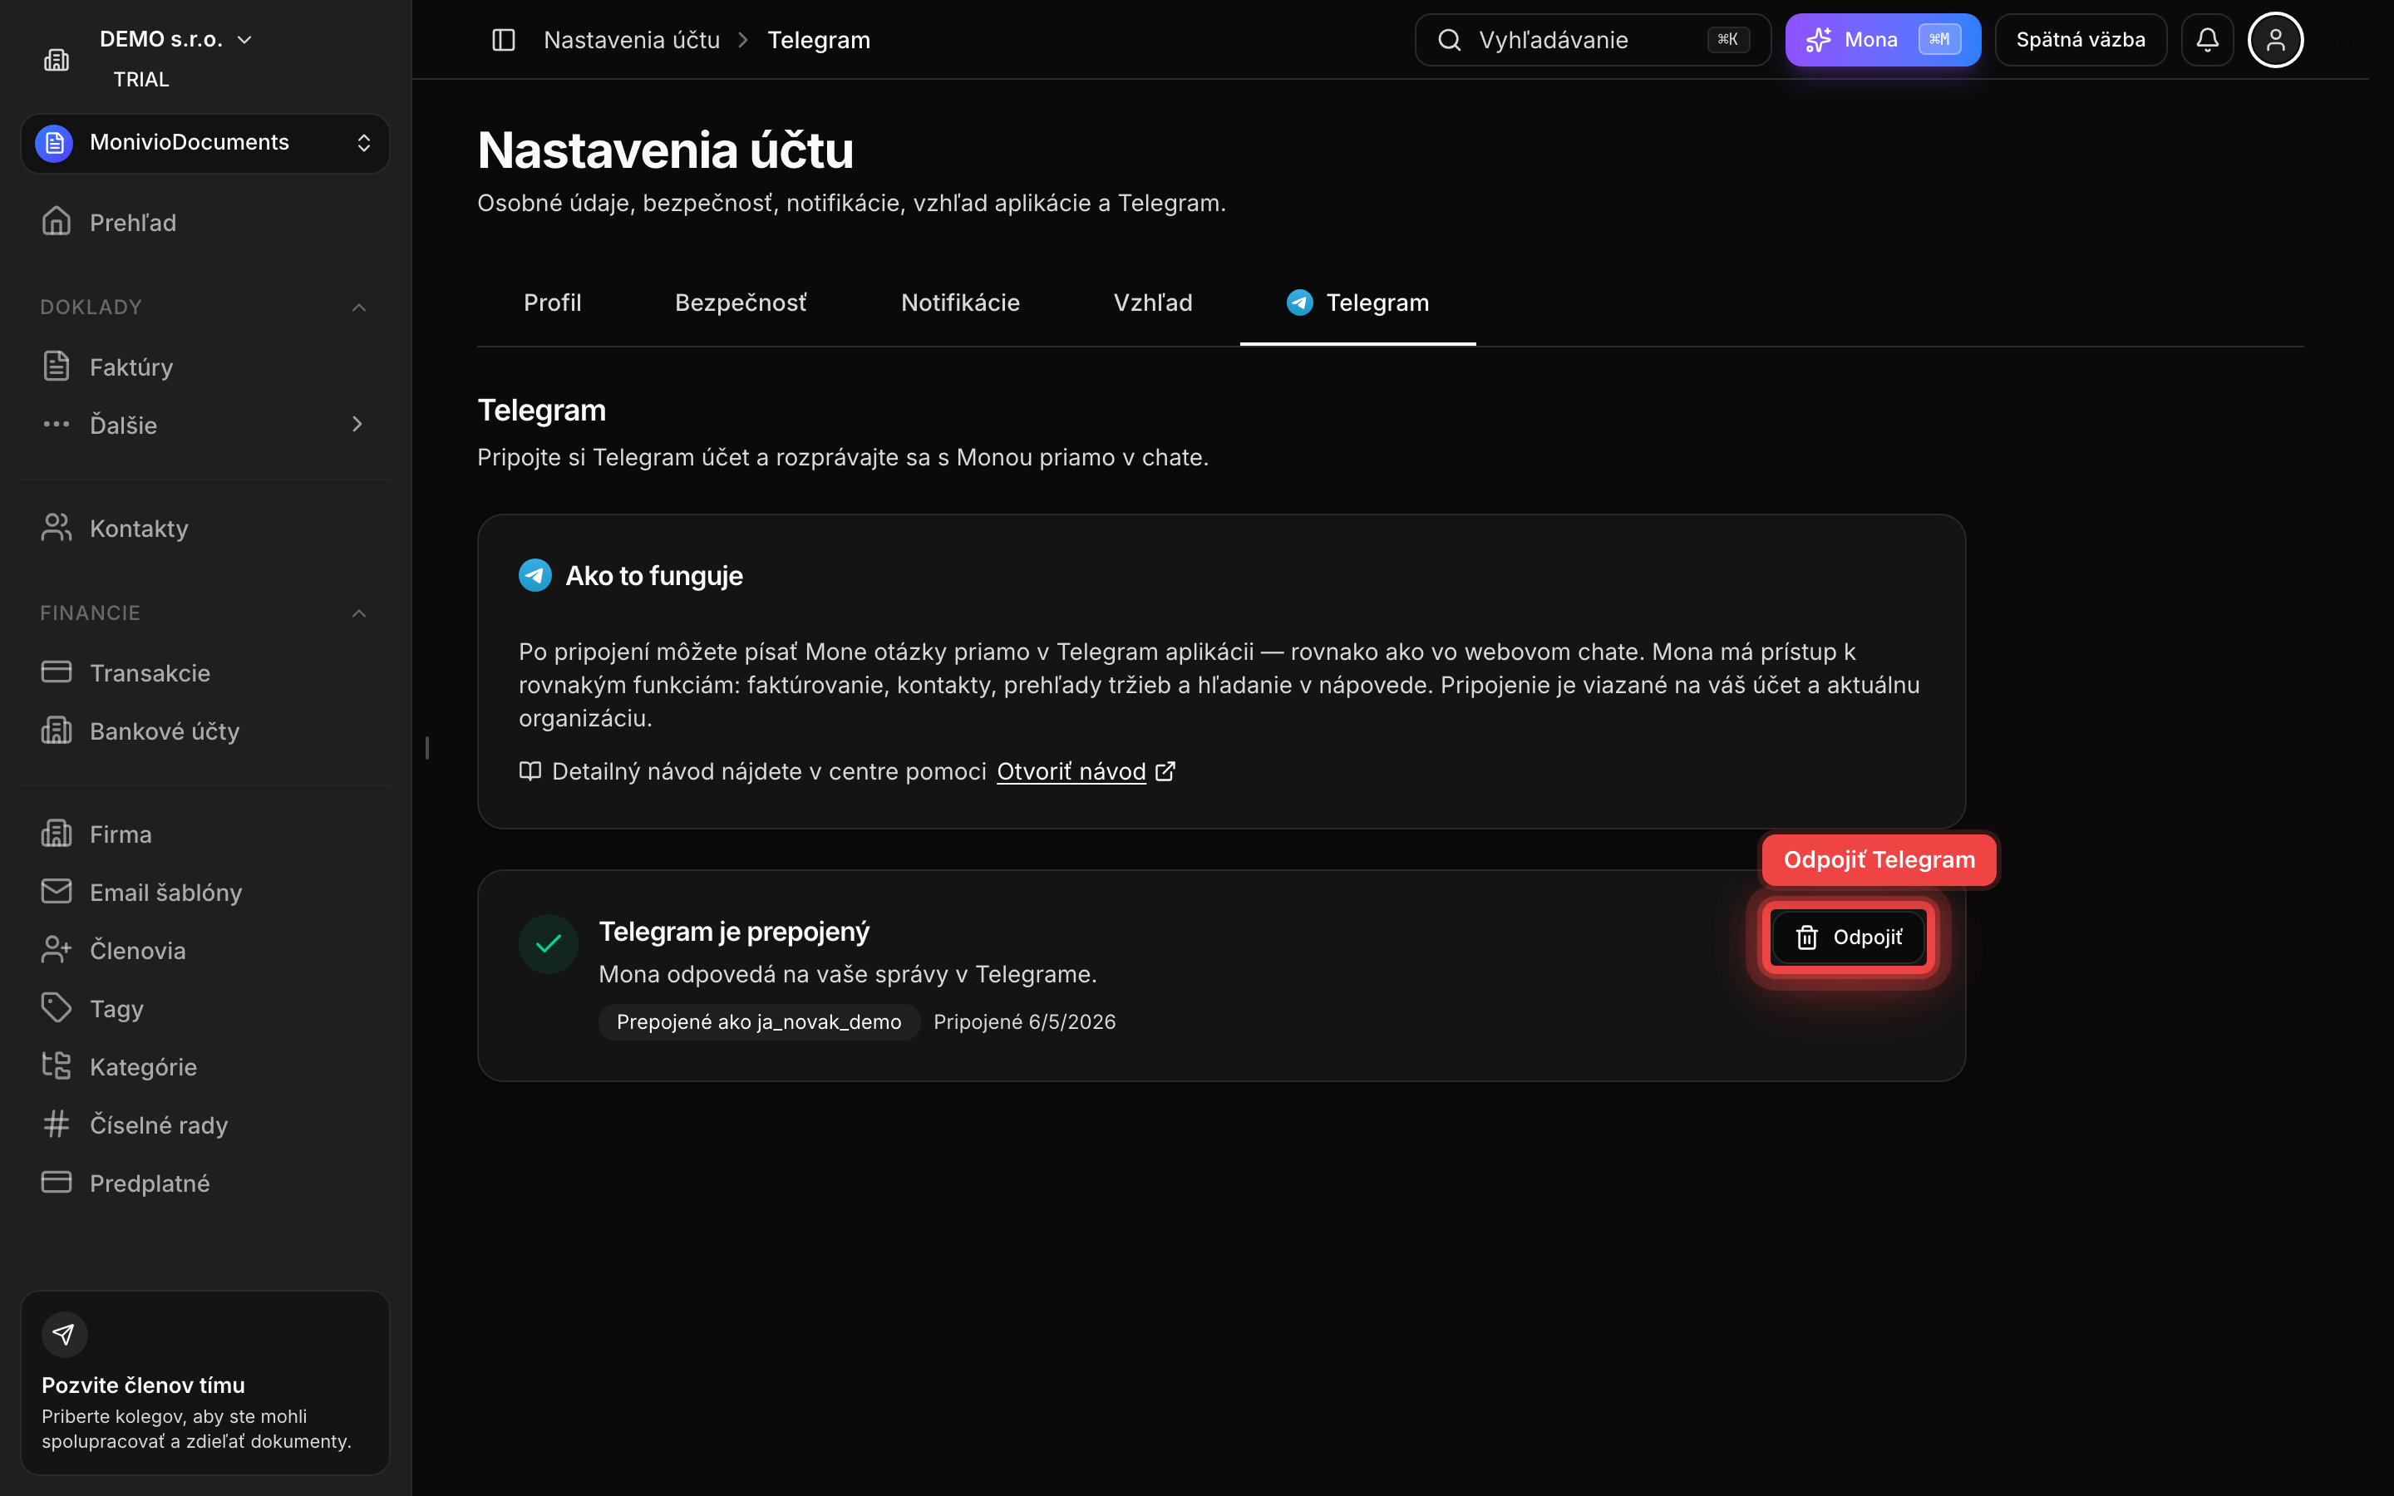The width and height of the screenshot is (2394, 1496).
Task: Click the Prehľad home icon
Action: click(57, 222)
